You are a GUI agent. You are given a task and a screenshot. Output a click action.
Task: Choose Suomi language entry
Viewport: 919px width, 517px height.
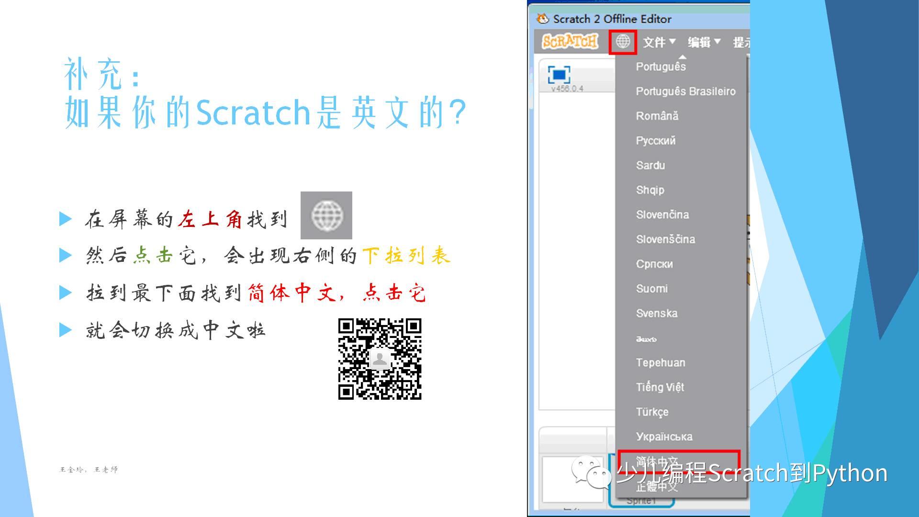click(651, 289)
